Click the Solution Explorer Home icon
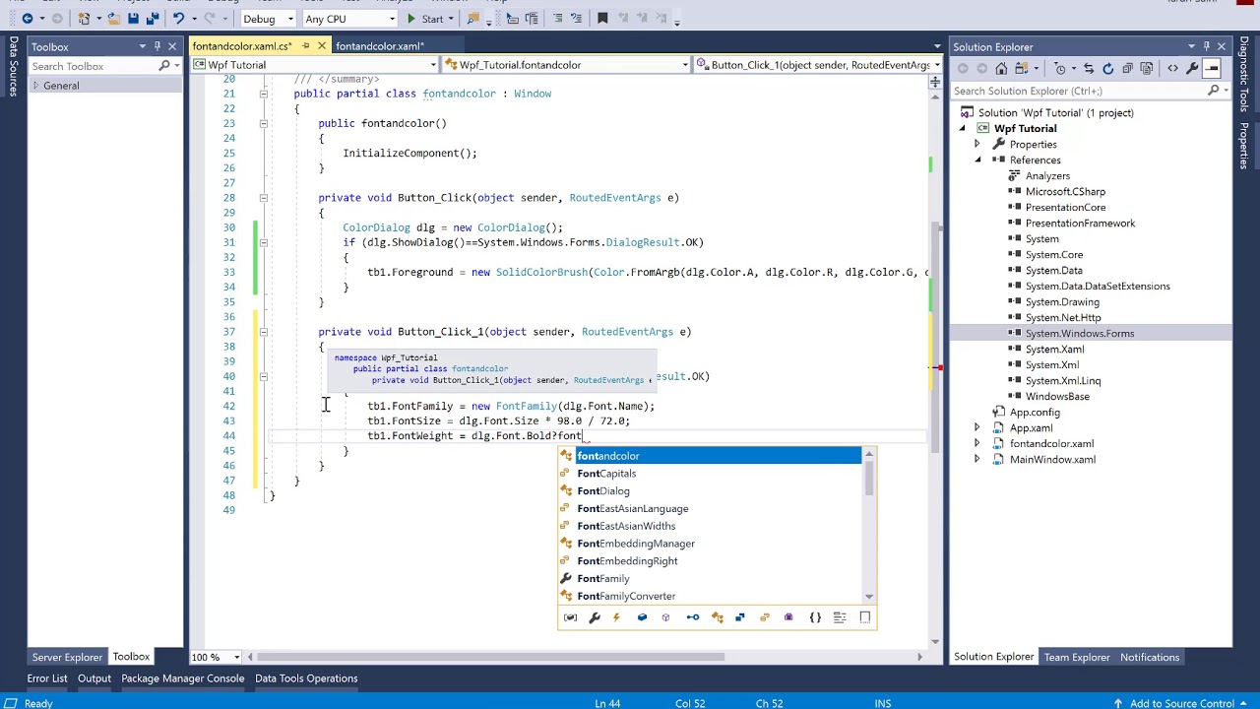 [x=1001, y=69]
